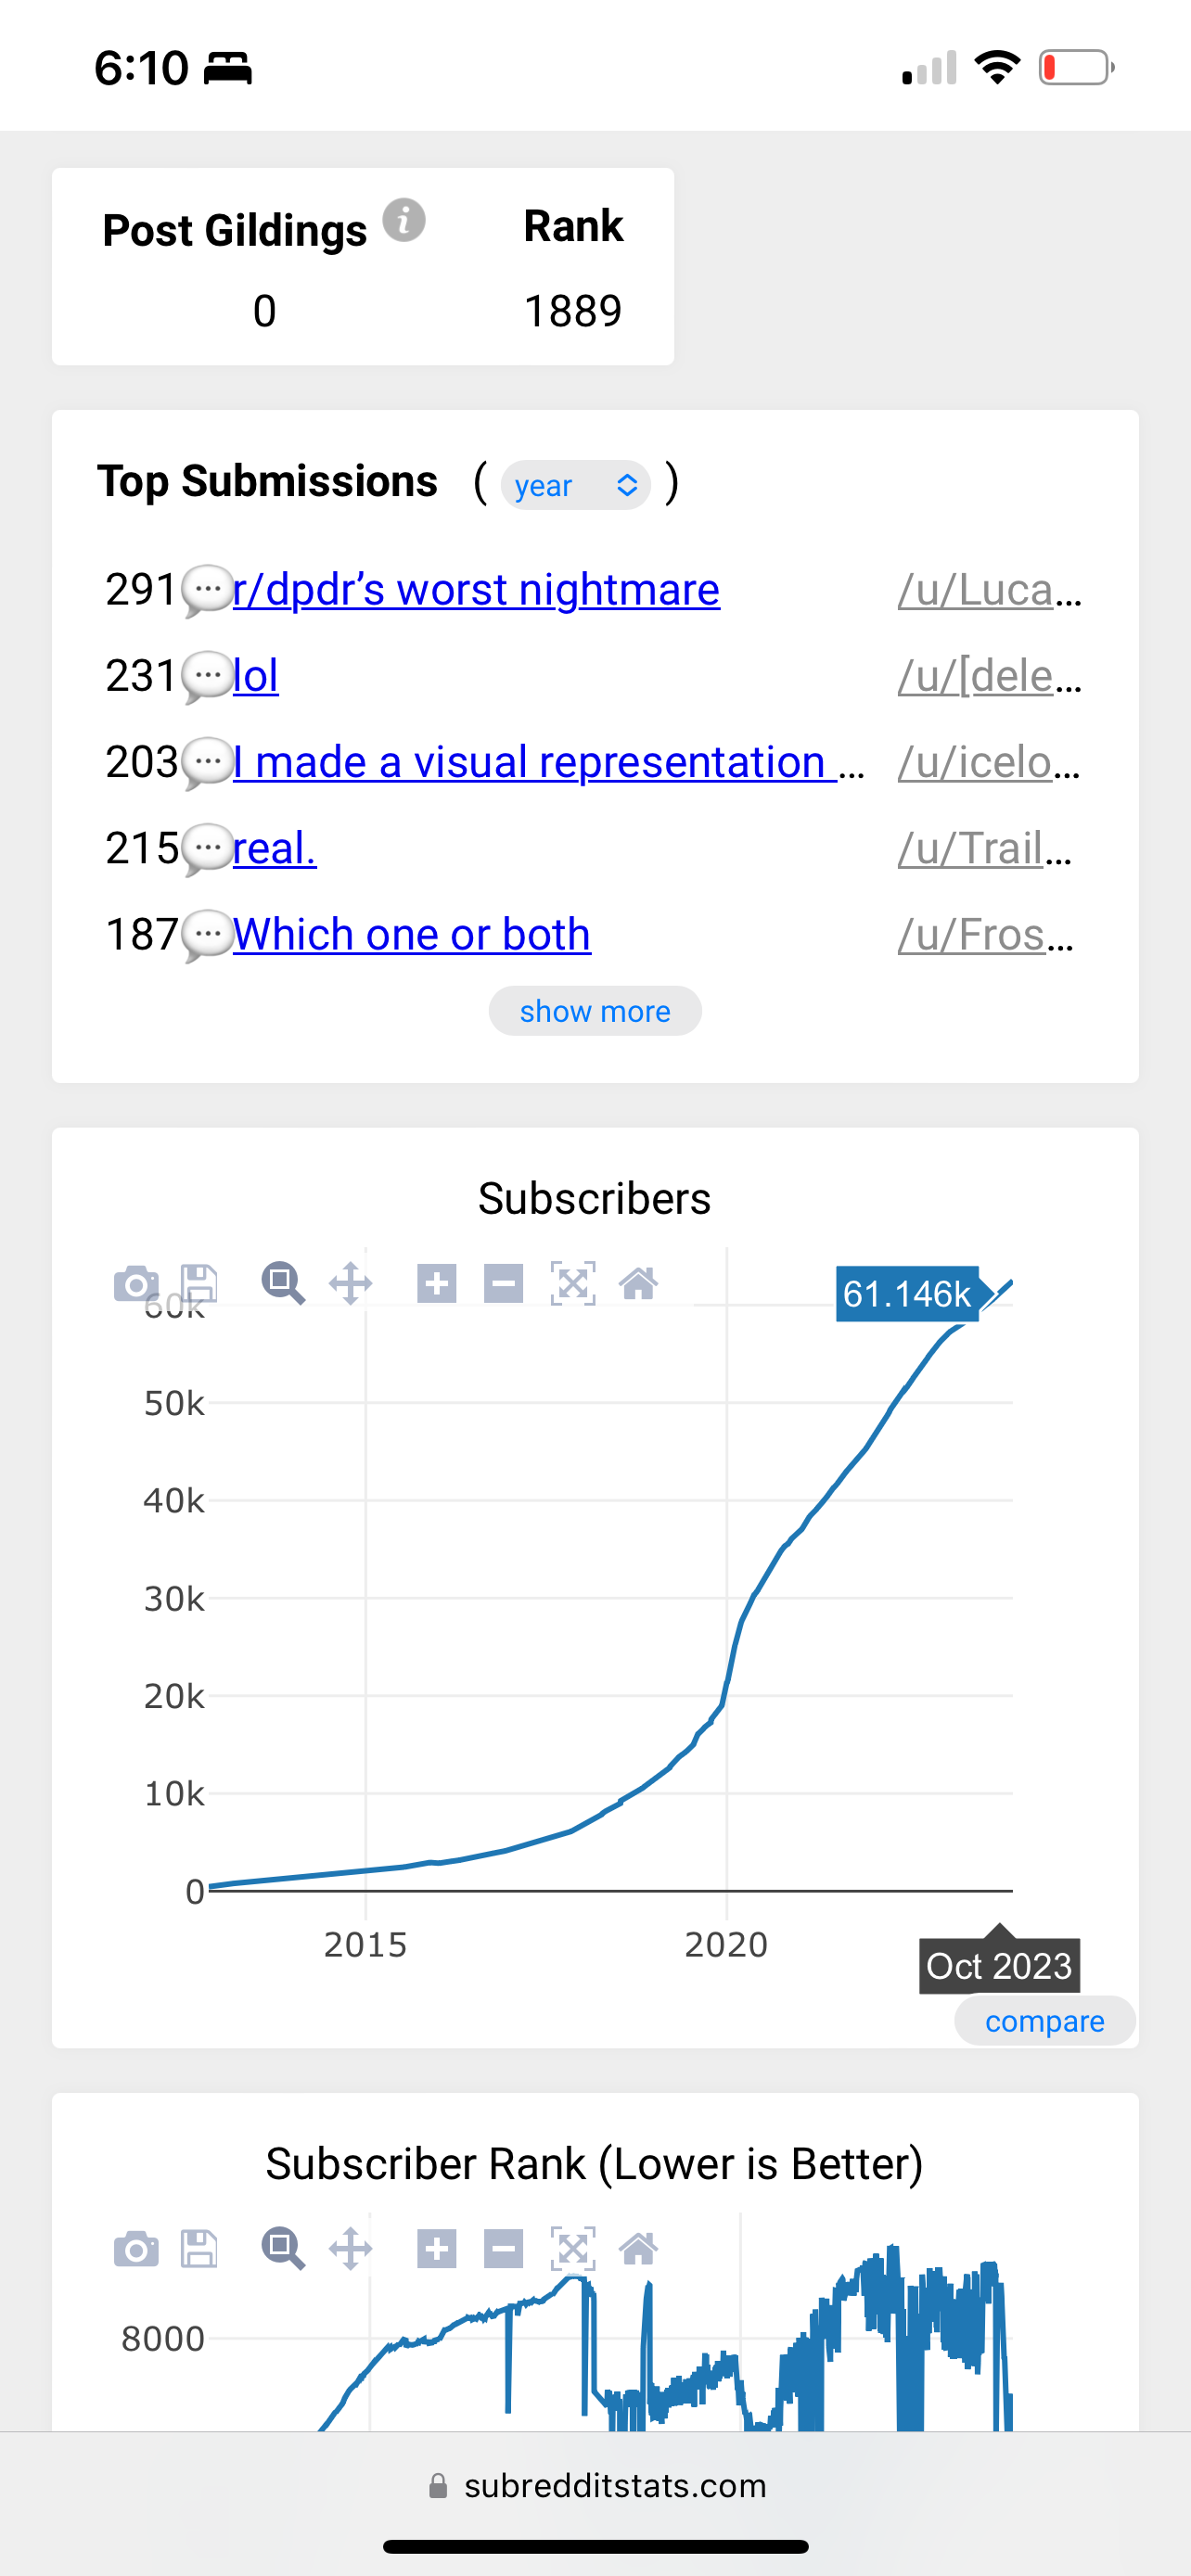Click autoscale icon on Subscribers chart
The height and width of the screenshot is (2576, 1191).
pos(573,1283)
